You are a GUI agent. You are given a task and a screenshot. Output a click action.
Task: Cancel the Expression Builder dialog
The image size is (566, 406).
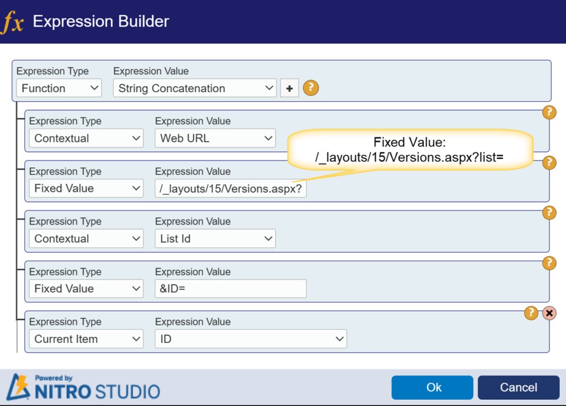point(518,388)
